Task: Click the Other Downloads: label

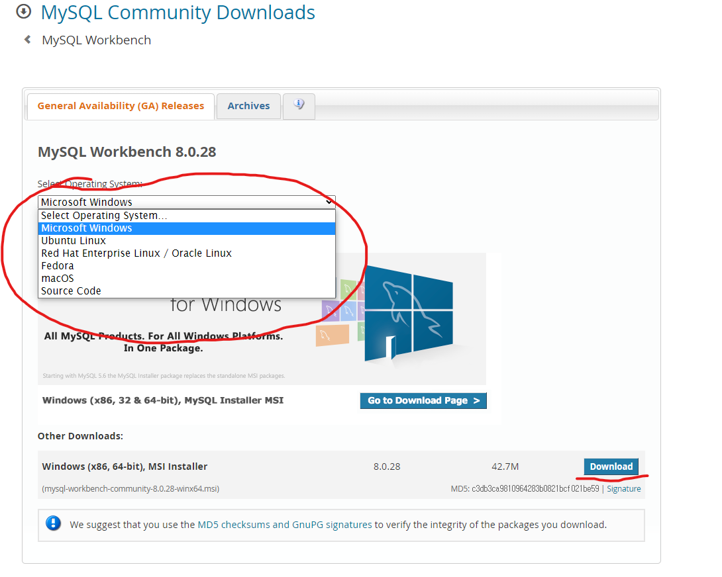Action: click(81, 436)
